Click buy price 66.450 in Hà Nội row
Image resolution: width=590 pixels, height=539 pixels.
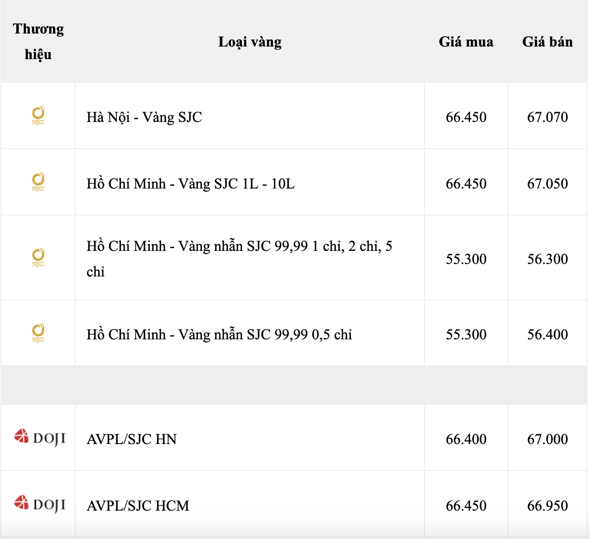click(466, 117)
